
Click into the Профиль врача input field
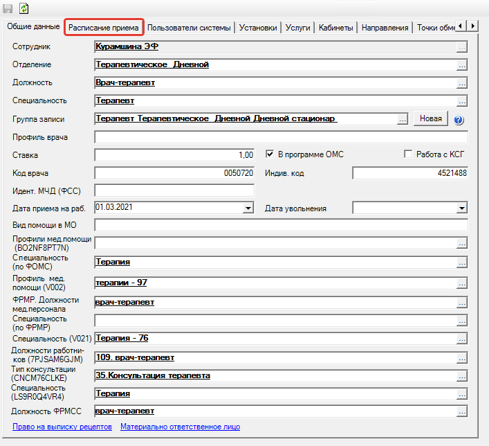281,137
